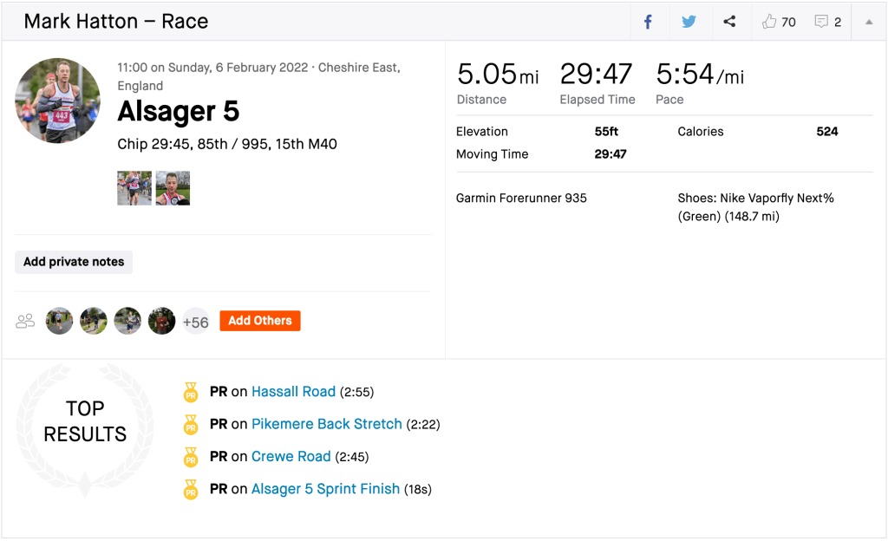Open the generic share icon
888x541 pixels.
coord(729,22)
